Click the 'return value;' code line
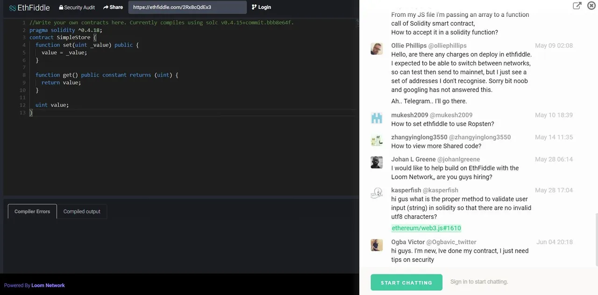 pyautogui.click(x=61, y=83)
